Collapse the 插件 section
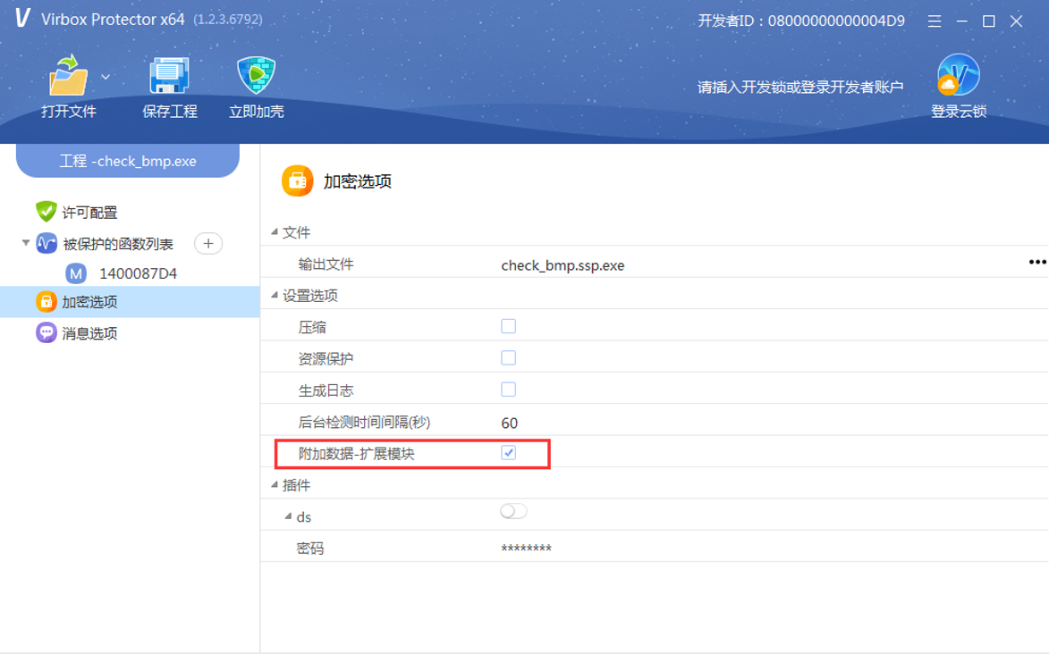 (275, 484)
